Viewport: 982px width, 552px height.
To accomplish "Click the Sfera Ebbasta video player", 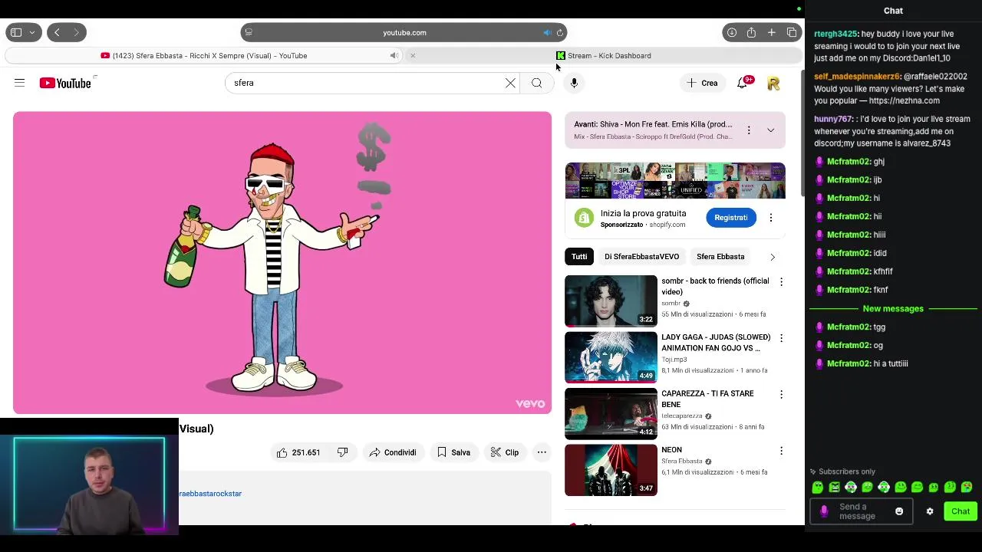I will (282, 263).
